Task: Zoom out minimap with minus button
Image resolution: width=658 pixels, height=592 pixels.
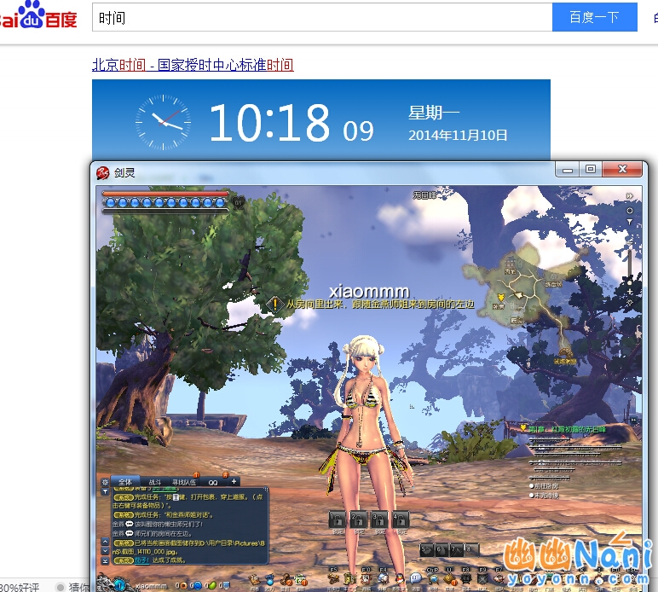Action: (x=630, y=243)
